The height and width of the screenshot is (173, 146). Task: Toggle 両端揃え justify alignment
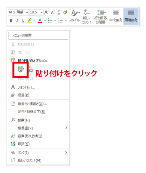tap(131, 16)
